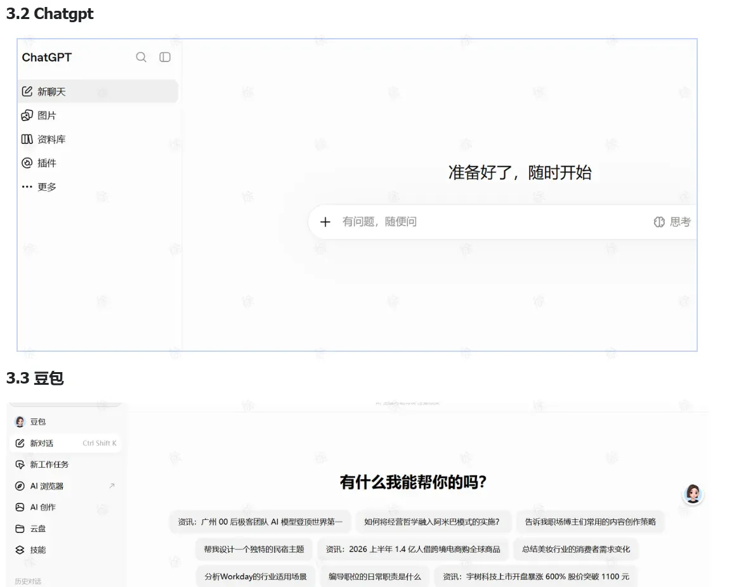This screenshot has height=587, width=734.
Task: Click the plus attach icon in ChatGPT input
Action: pos(325,222)
